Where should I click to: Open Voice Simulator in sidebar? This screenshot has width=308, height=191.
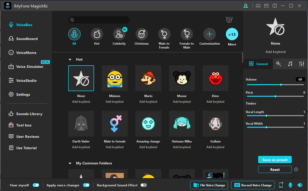26,67
